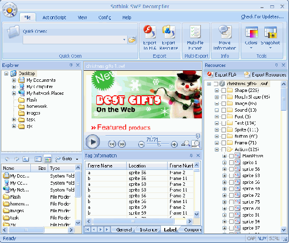Check the Image folder checkbox
The width and height of the screenshot is (289, 243).
pyautogui.click(x=223, y=103)
